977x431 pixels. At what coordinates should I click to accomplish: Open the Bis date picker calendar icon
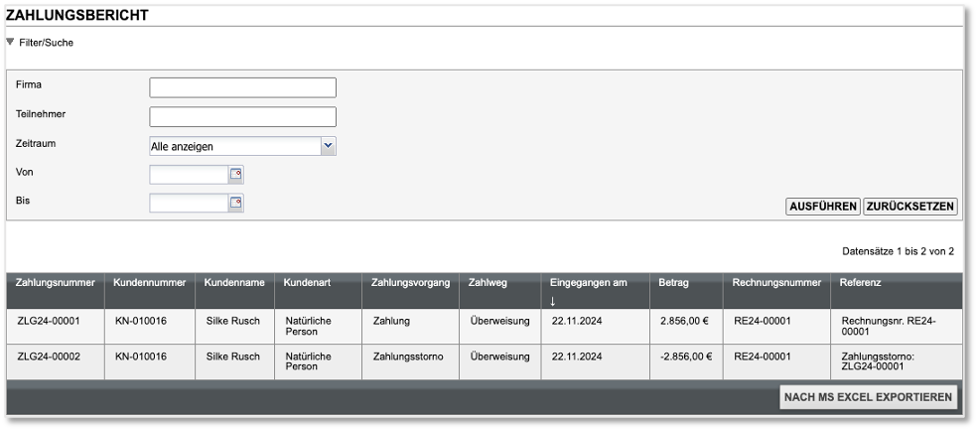click(236, 204)
